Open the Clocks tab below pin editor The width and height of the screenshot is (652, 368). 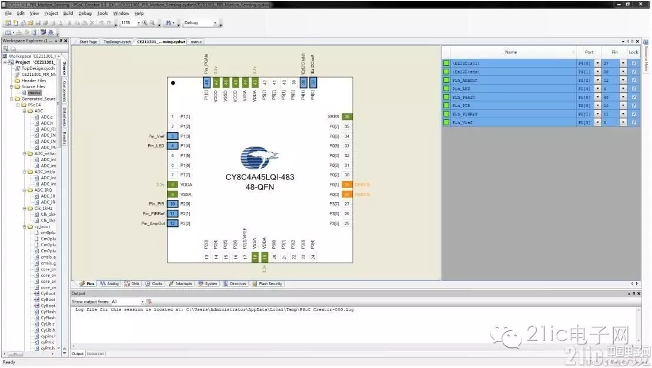tap(154, 283)
